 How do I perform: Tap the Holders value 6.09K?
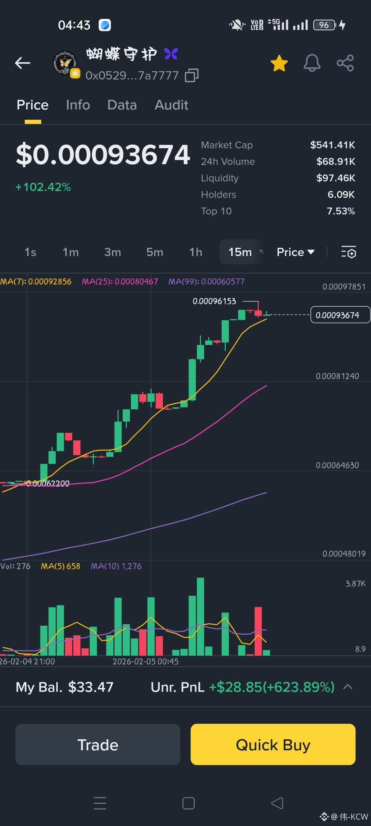click(341, 194)
